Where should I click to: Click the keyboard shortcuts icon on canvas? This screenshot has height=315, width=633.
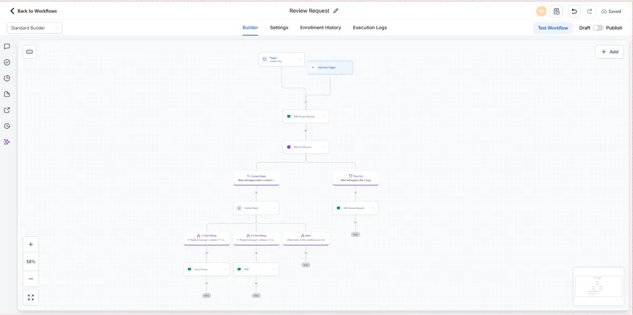click(x=30, y=52)
